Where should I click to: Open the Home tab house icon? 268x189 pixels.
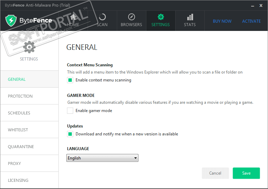73,17
